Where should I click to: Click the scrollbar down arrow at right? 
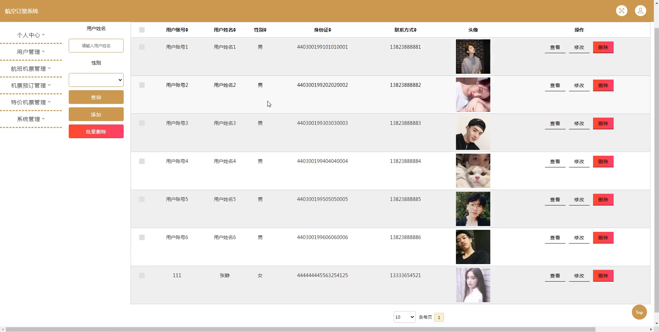pyautogui.click(x=656, y=323)
